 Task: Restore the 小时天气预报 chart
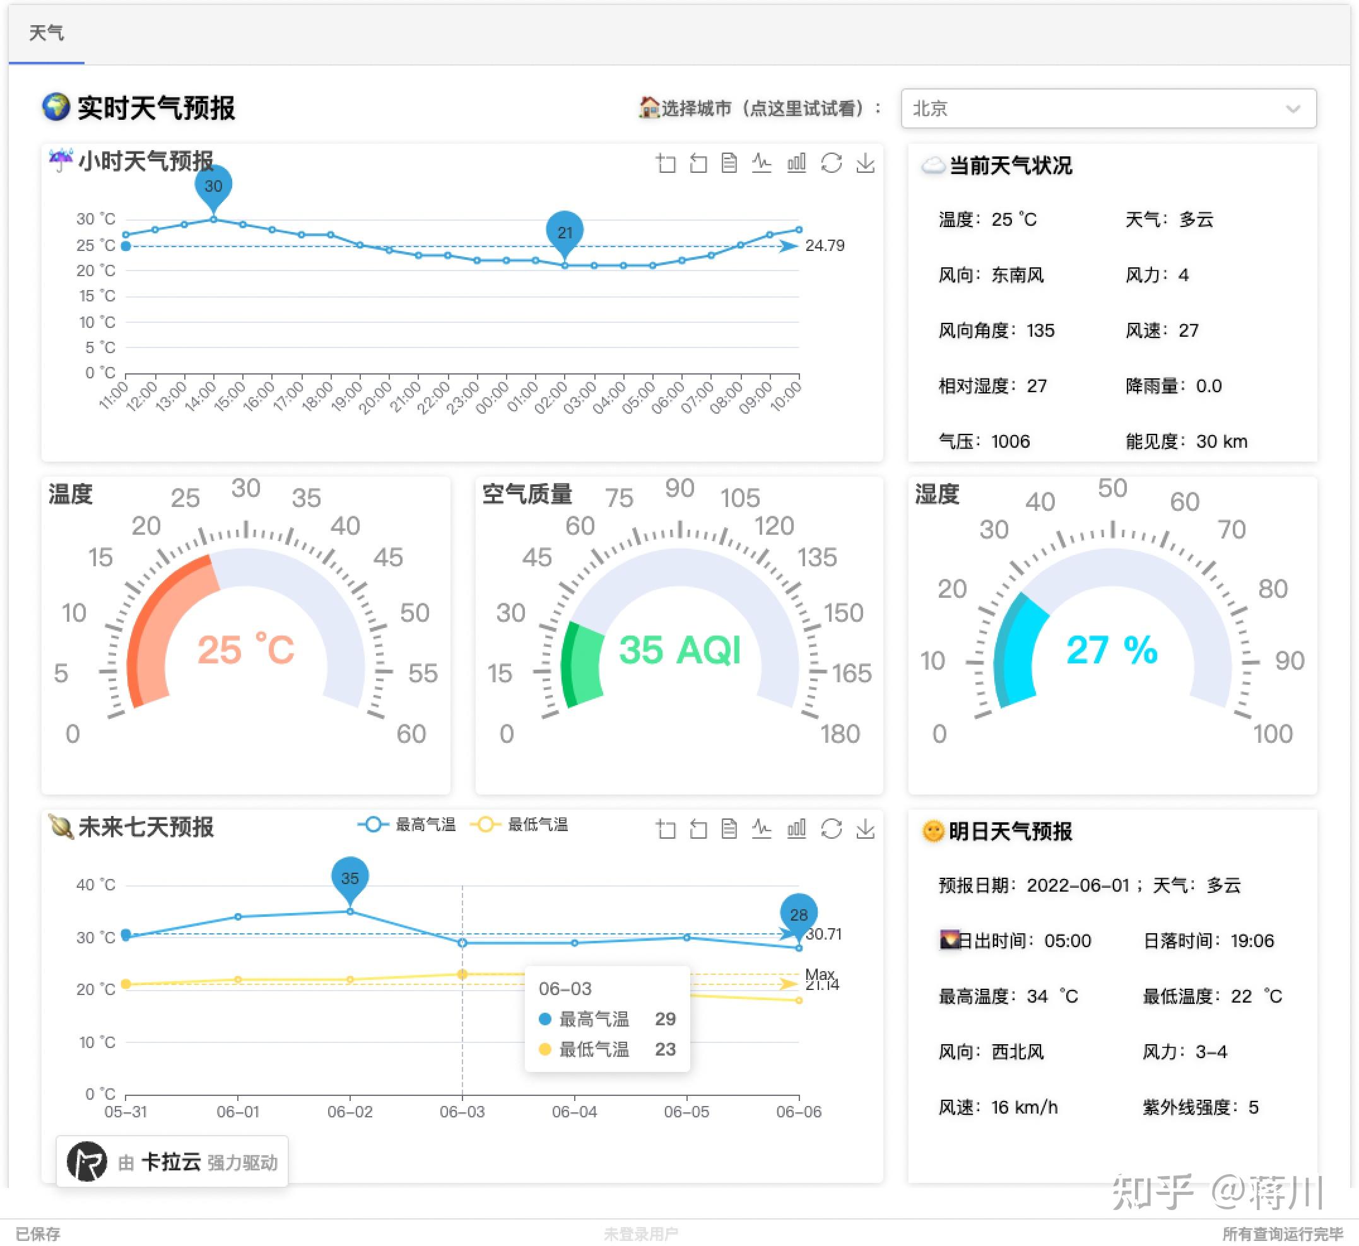[x=831, y=163]
